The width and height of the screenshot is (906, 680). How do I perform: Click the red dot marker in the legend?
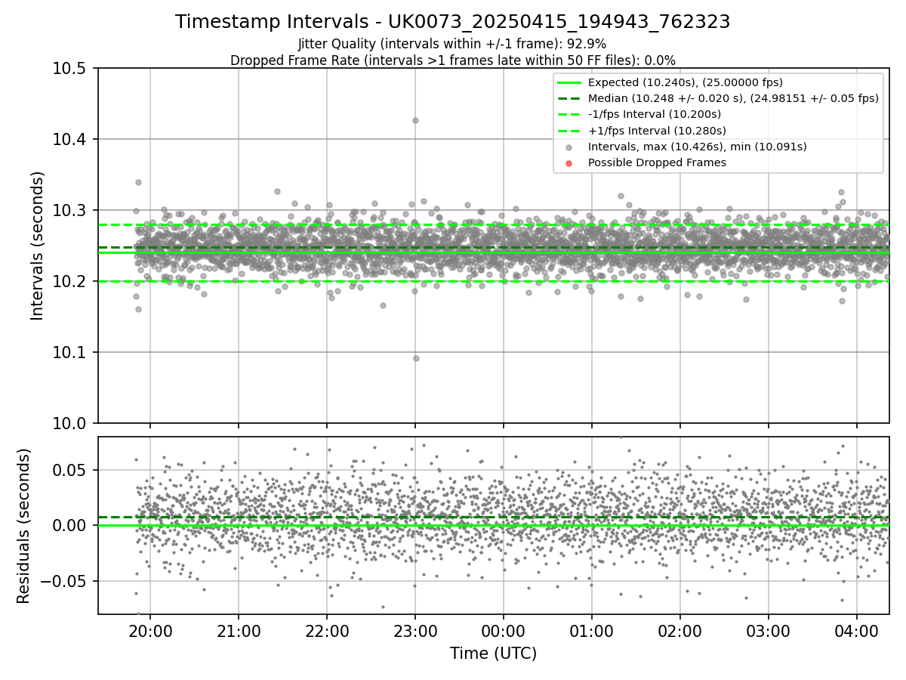tap(569, 163)
